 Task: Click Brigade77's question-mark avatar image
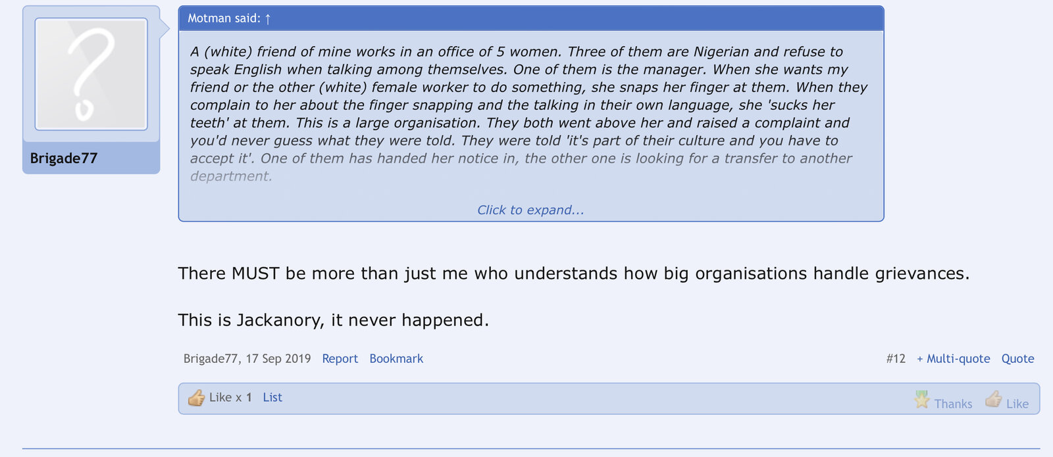click(x=91, y=74)
